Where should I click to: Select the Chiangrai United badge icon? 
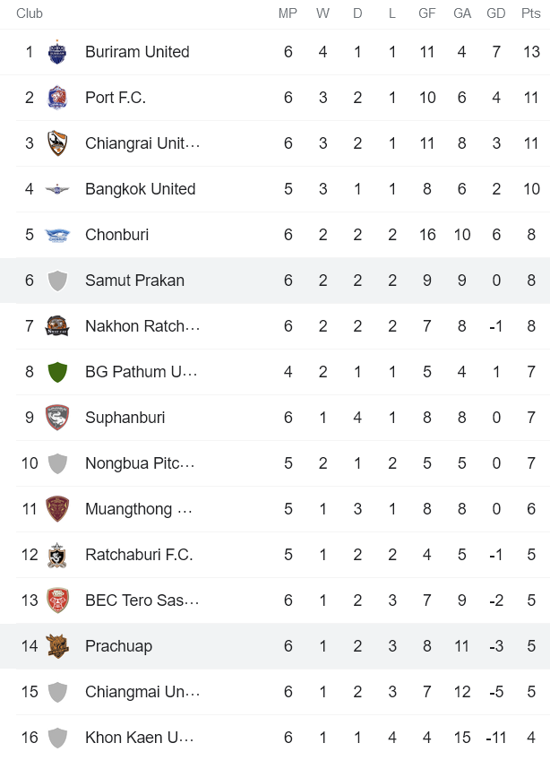pos(56,143)
